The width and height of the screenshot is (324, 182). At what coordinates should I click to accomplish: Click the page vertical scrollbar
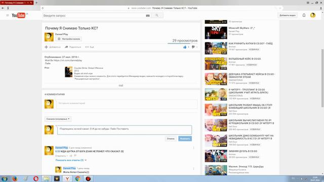(322, 78)
